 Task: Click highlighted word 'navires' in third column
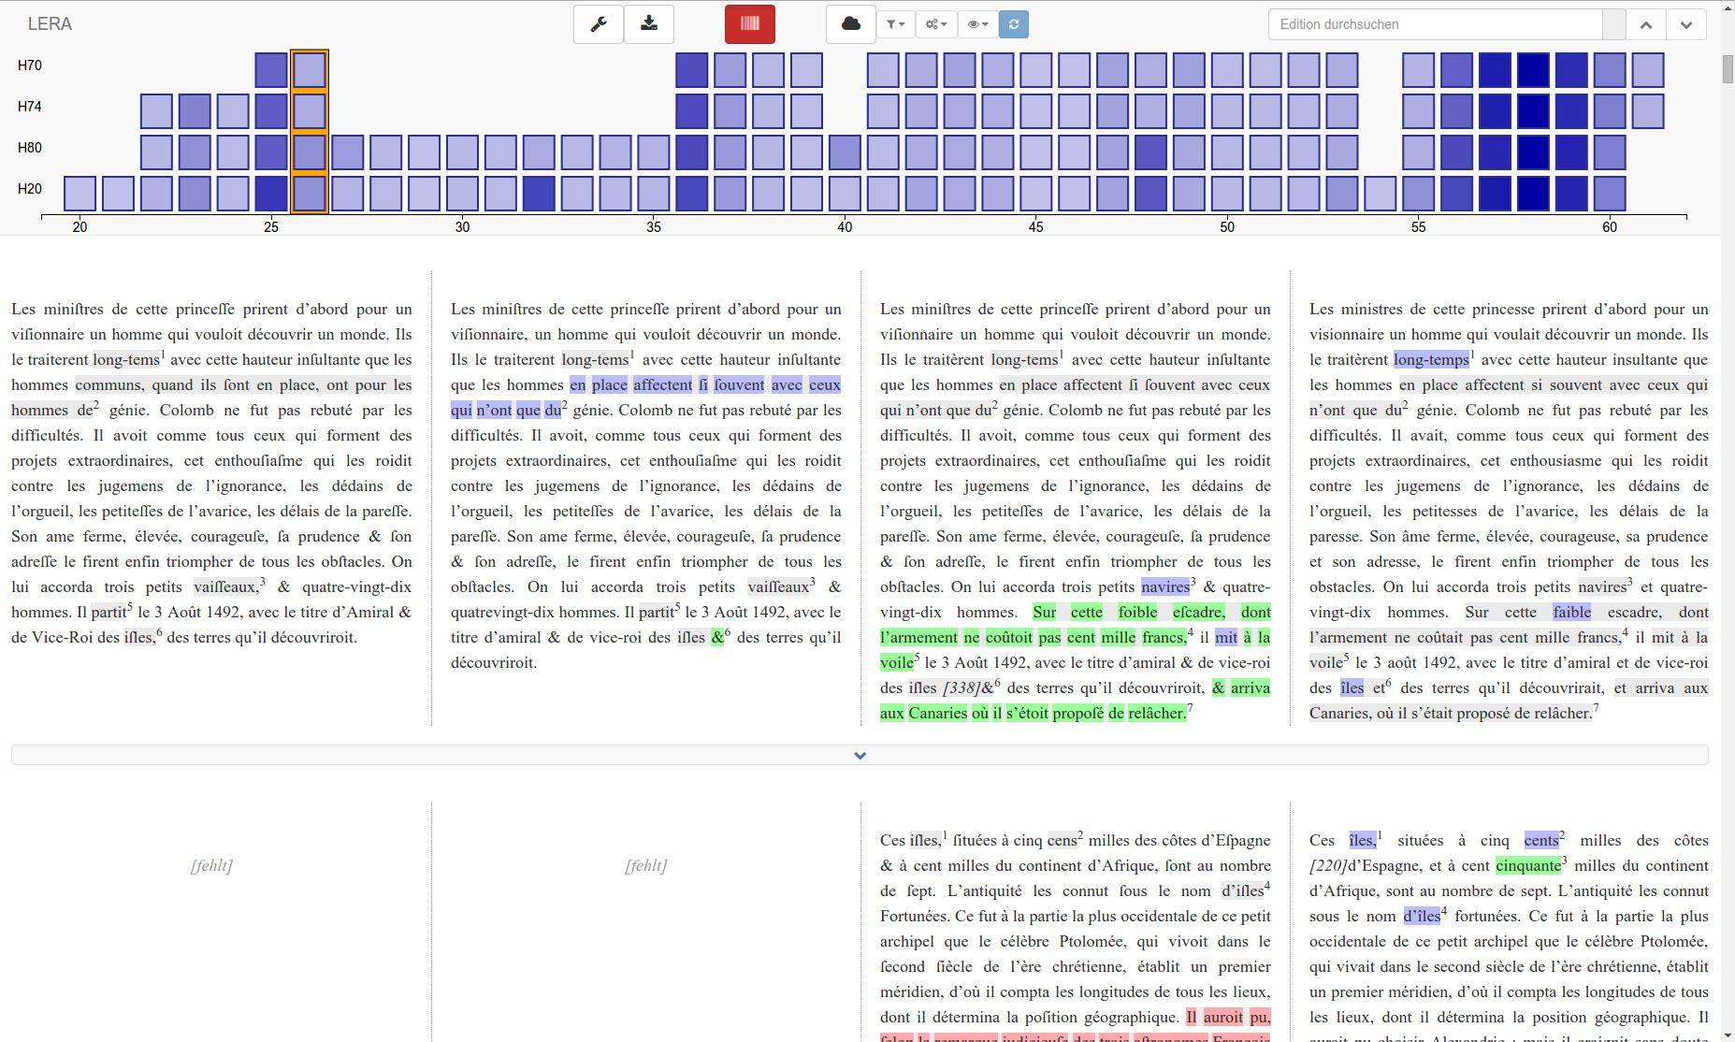pos(1165,586)
